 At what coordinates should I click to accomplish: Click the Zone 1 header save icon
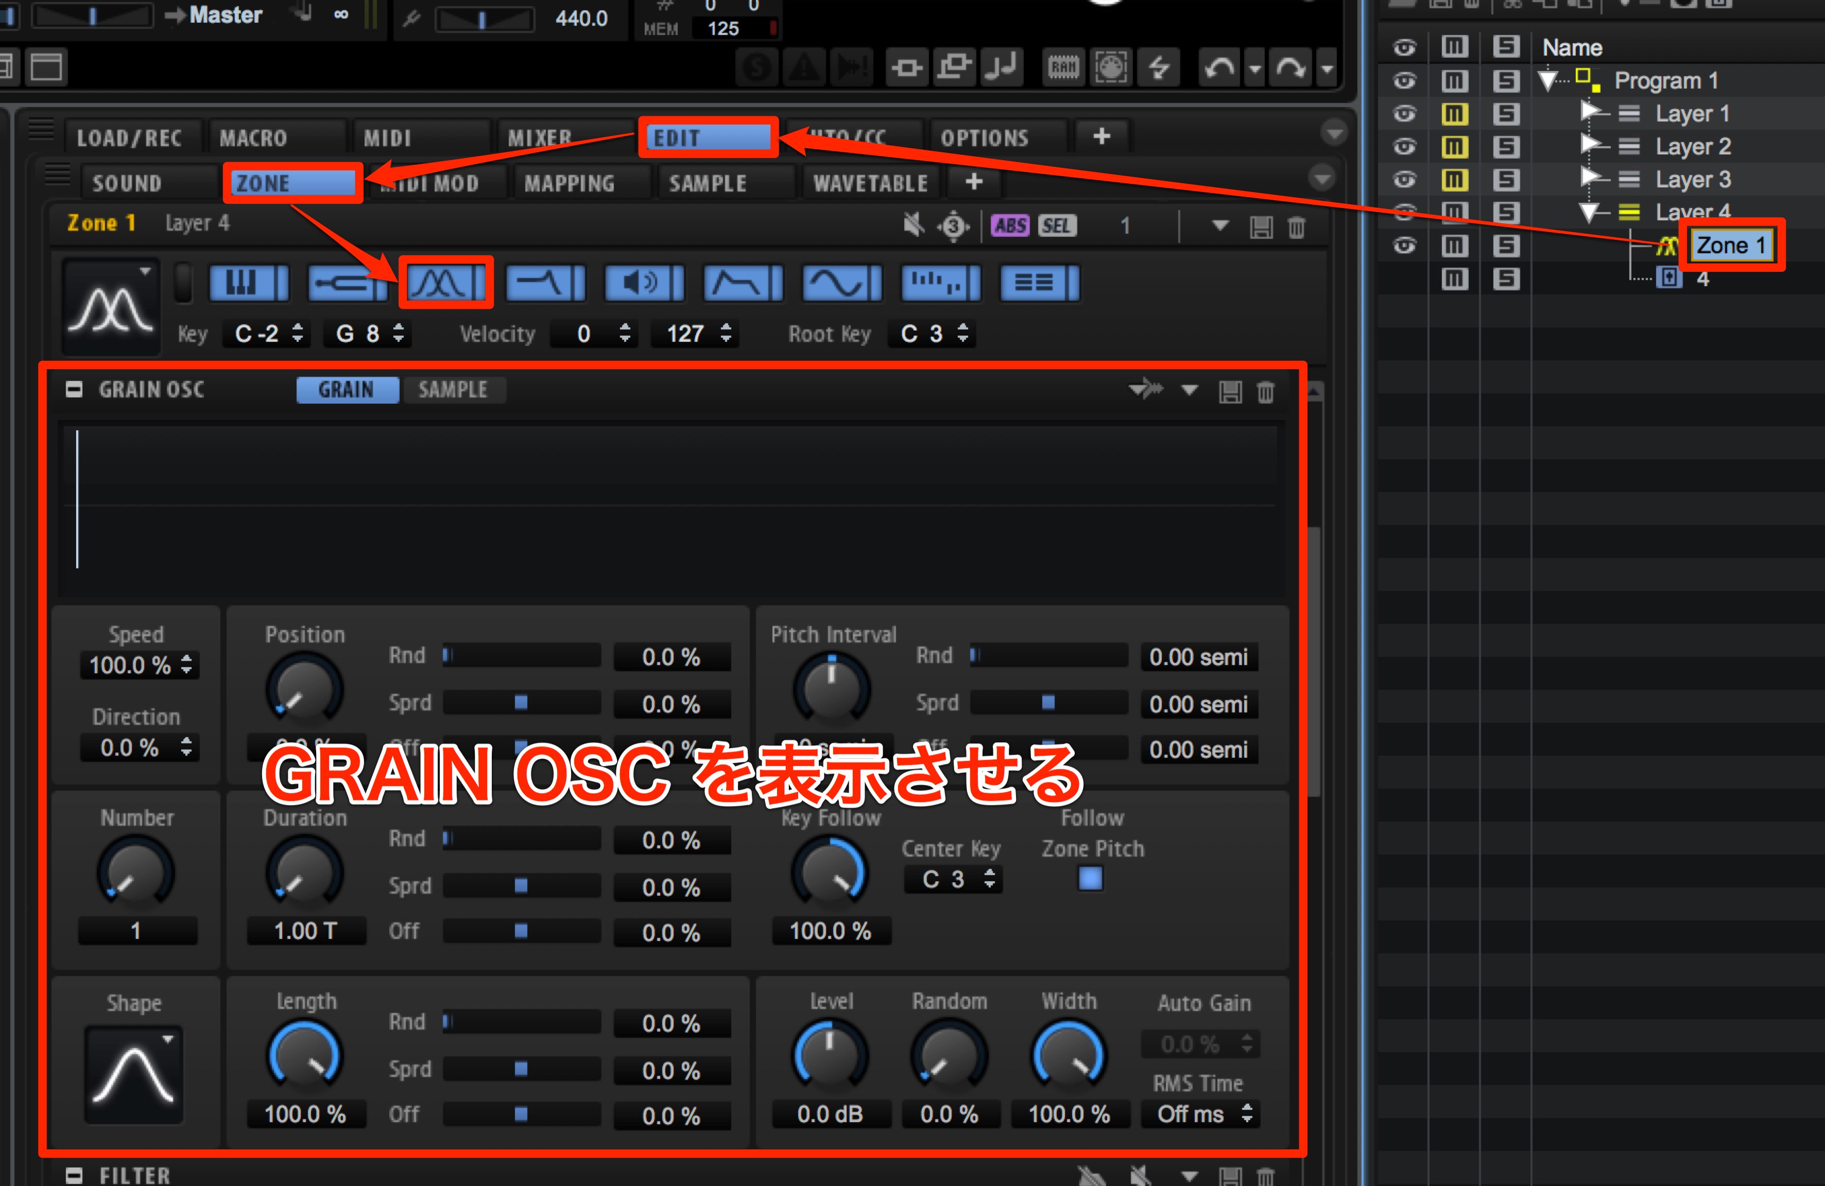(x=1262, y=227)
